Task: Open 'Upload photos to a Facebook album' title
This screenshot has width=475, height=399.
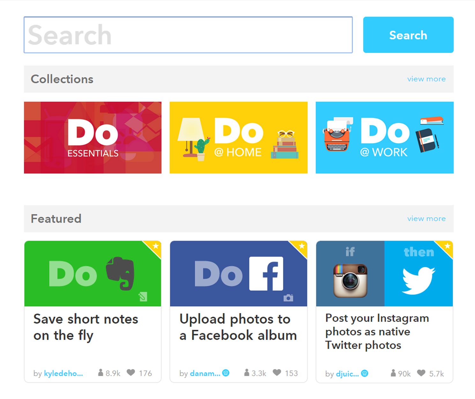Action: pos(238,327)
